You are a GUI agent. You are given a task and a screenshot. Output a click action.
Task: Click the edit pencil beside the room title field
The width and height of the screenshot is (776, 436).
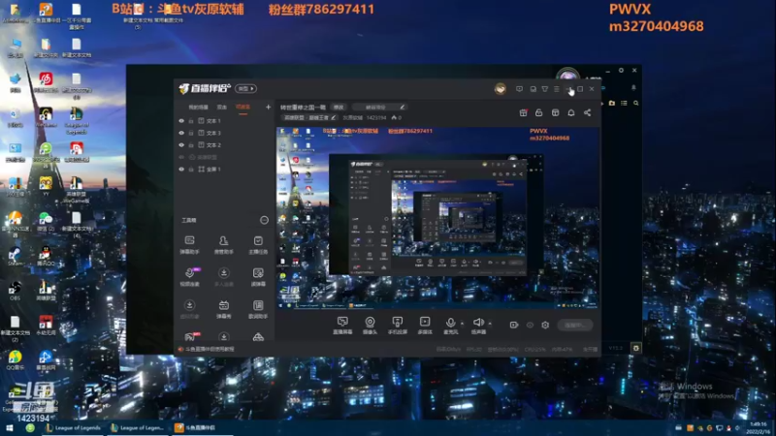[x=402, y=107]
